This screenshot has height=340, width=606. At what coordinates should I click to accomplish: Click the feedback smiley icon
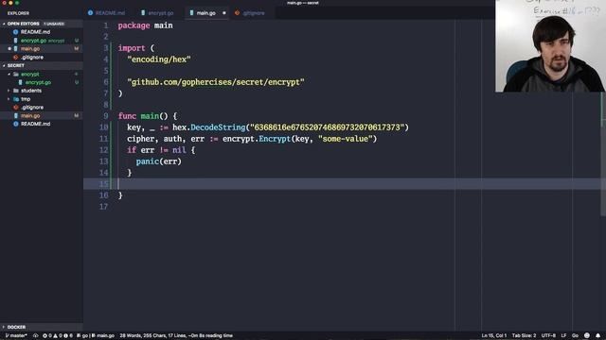pyautogui.click(x=587, y=336)
